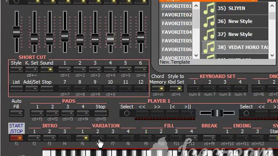Trigger Ending 2 button (ctl+f11)
The image size is (278, 156).
[242, 138]
